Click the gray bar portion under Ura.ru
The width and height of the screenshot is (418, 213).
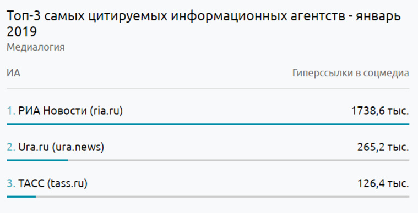(238, 160)
